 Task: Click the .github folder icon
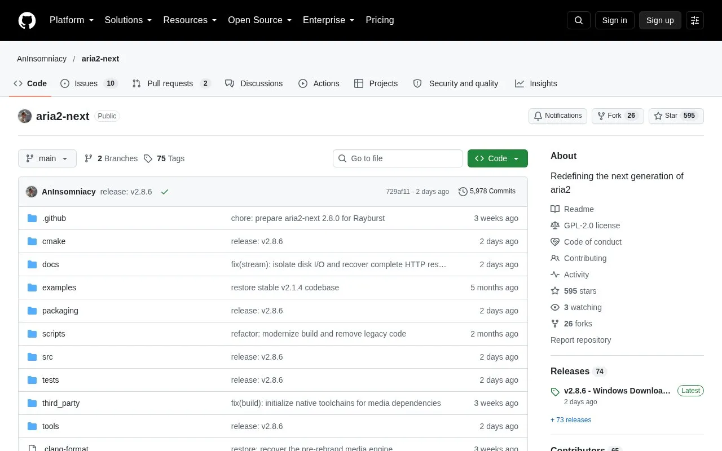click(32, 218)
